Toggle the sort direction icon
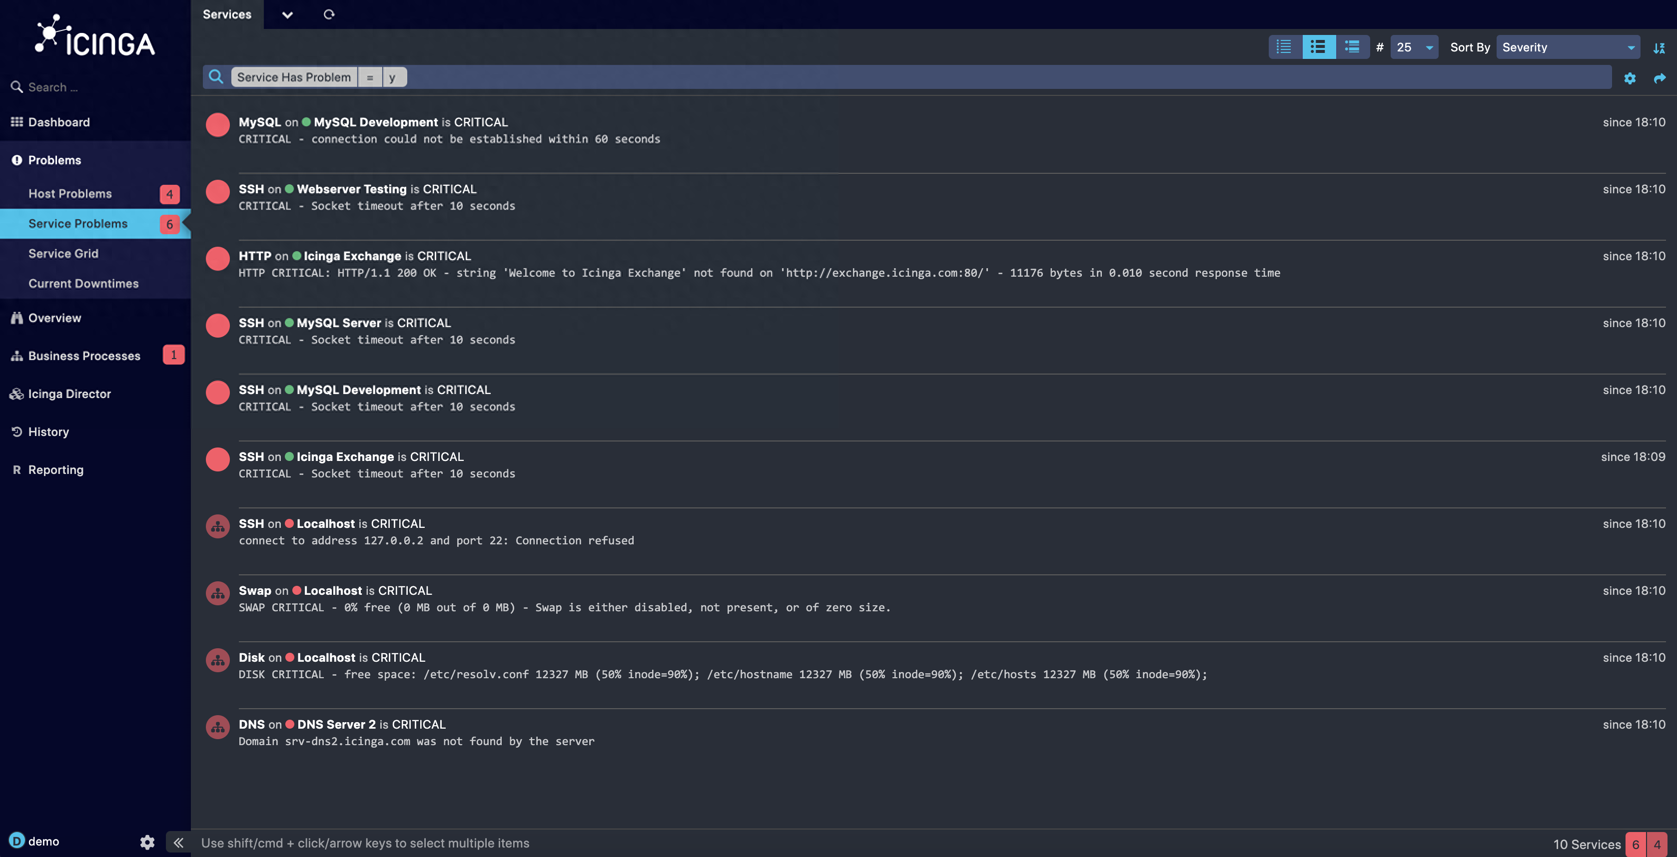The height and width of the screenshot is (857, 1677). 1659,47
